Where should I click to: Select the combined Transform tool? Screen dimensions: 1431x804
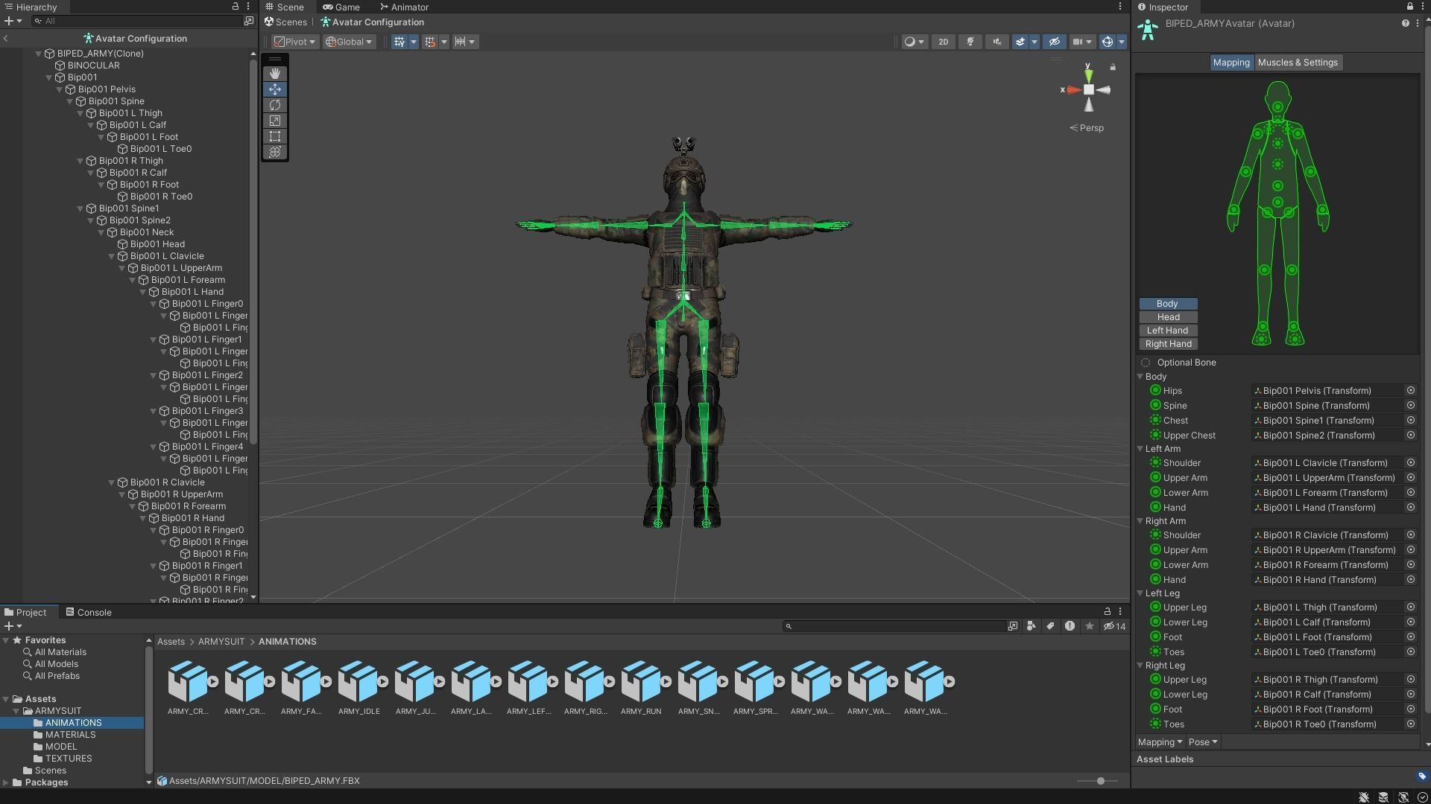275,152
